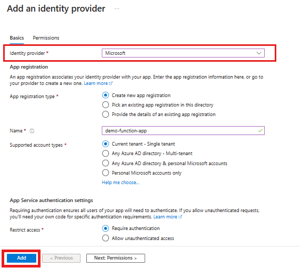The height and width of the screenshot is (268, 300).
Task: Open the Microsoft identity provider combo box
Action: tap(183, 53)
